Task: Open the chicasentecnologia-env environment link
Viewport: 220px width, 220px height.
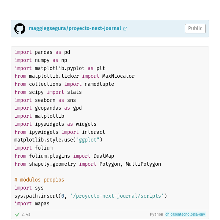Action: (185, 214)
